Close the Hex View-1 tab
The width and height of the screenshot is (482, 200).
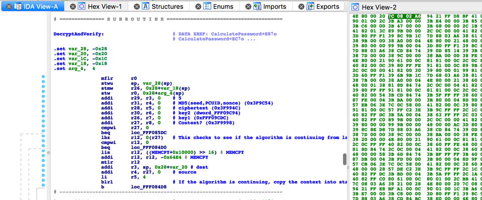point(74,6)
